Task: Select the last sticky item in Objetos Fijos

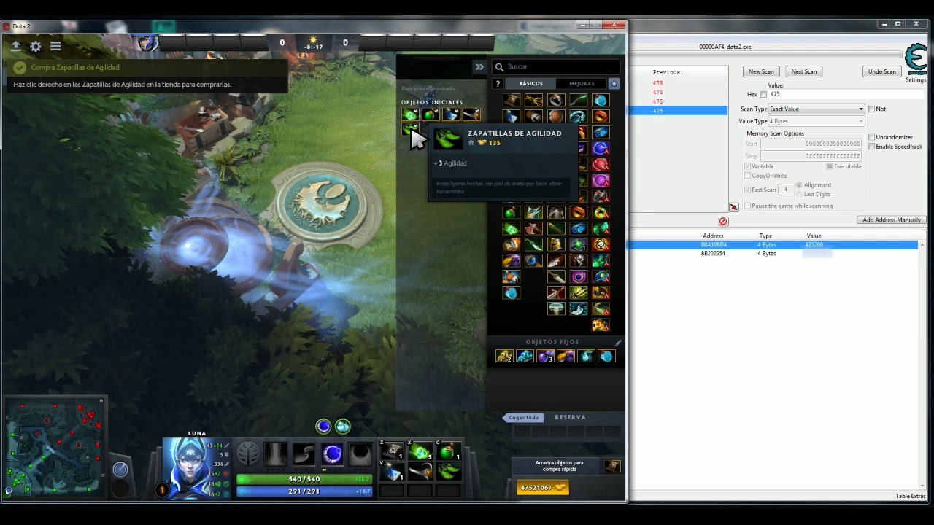Action: click(606, 356)
